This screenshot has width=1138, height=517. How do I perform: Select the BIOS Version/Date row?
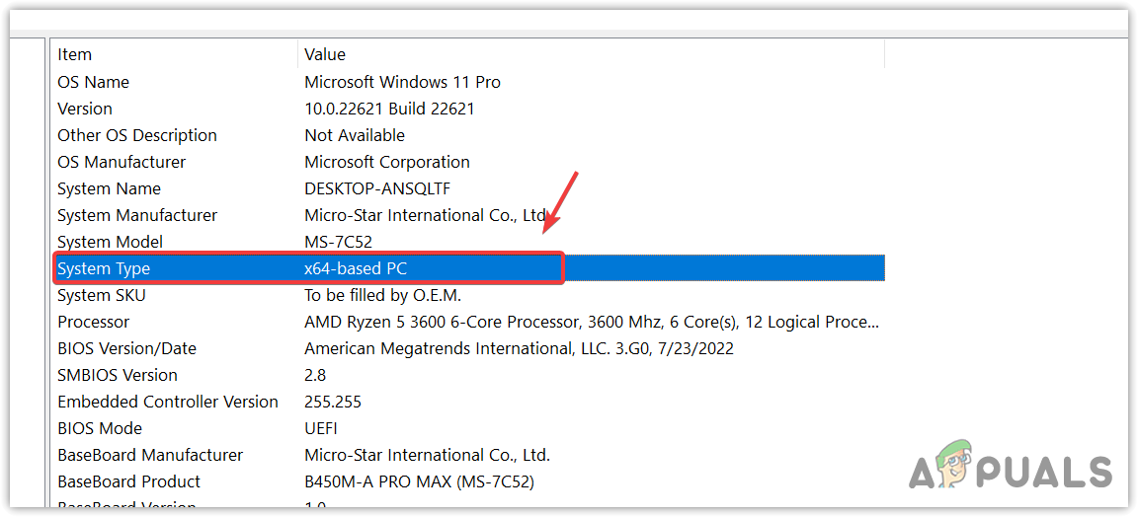coord(126,348)
